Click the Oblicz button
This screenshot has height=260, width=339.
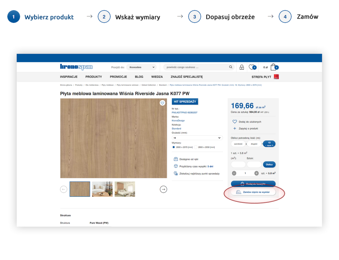pyautogui.click(x=269, y=165)
